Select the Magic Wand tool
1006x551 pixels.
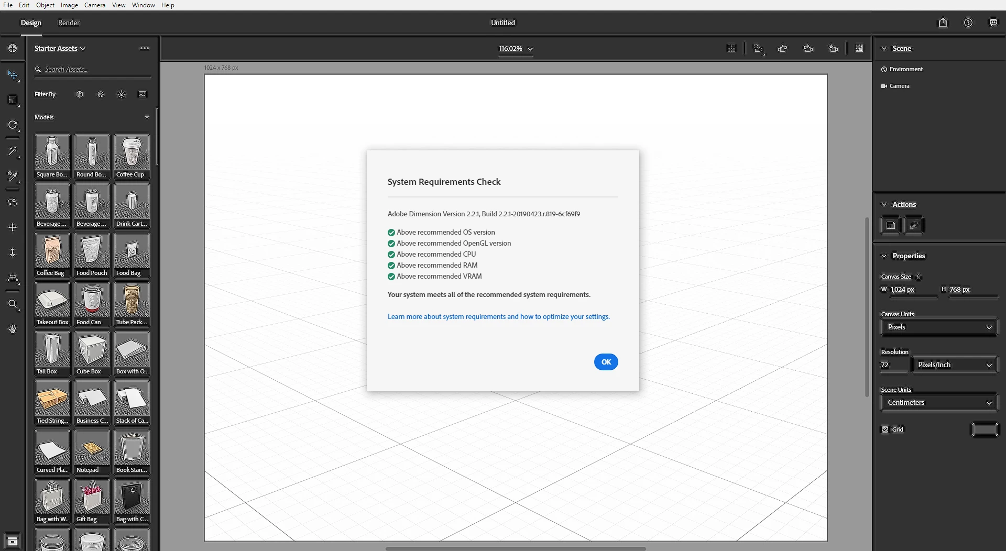[x=13, y=151]
